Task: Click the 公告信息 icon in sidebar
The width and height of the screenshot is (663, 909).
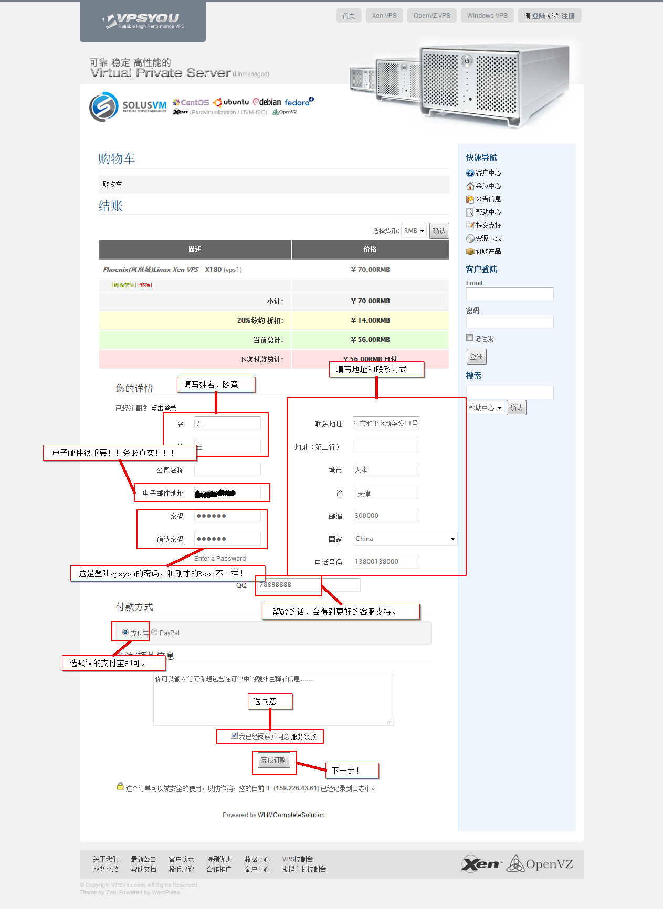Action: pos(470,199)
